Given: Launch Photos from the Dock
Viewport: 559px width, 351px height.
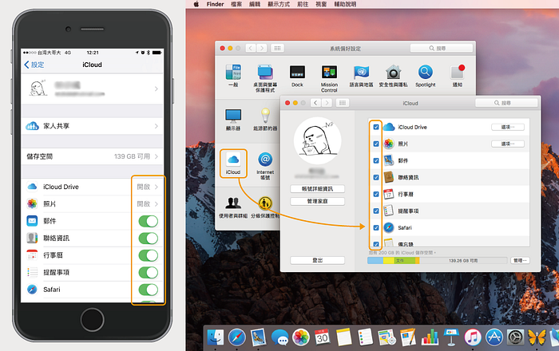Looking at the screenshot, I should click(x=301, y=337).
